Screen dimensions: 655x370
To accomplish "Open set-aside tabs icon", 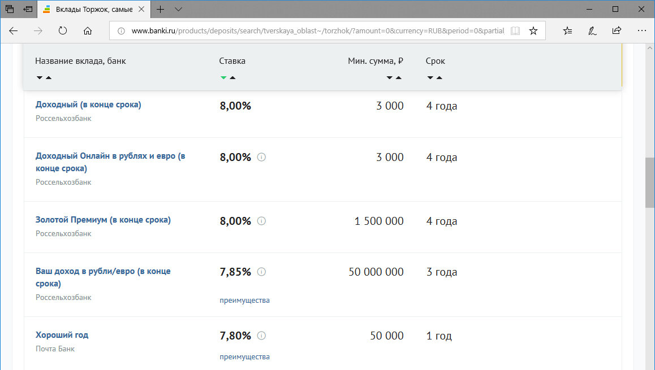I will pos(10,9).
